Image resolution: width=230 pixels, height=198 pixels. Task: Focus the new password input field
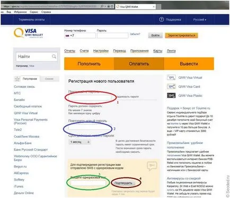point(90,97)
